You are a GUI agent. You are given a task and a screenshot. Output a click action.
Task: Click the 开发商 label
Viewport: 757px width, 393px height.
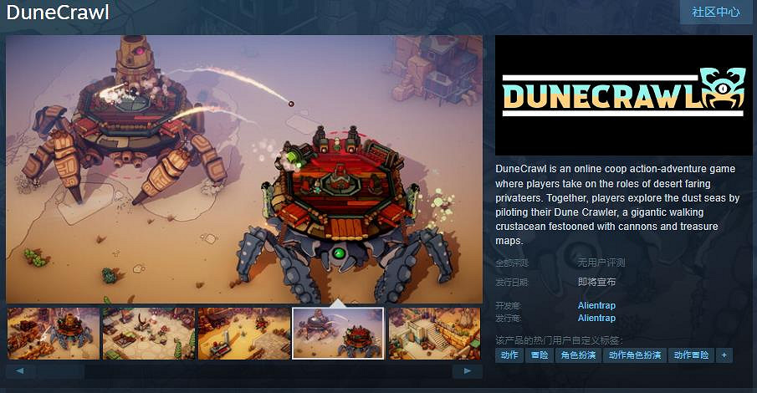point(509,306)
